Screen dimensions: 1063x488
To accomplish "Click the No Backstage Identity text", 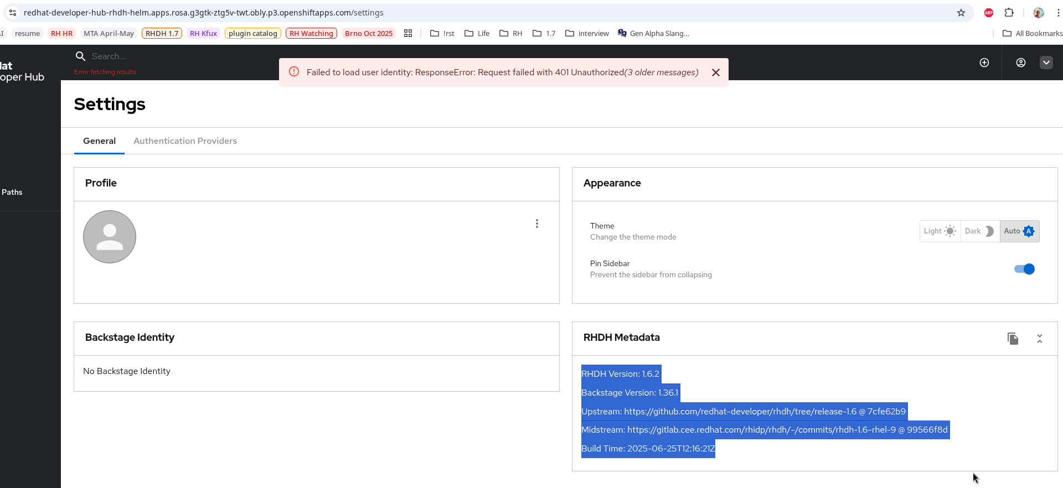I will pos(127,371).
